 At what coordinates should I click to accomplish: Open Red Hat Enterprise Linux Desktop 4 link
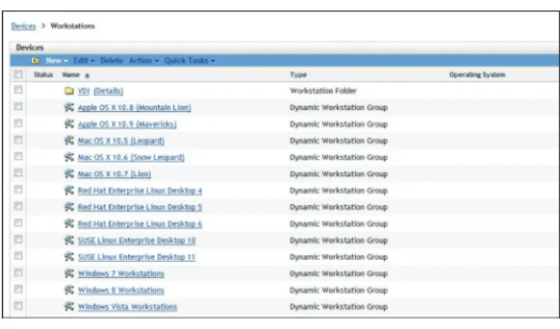[x=140, y=191]
